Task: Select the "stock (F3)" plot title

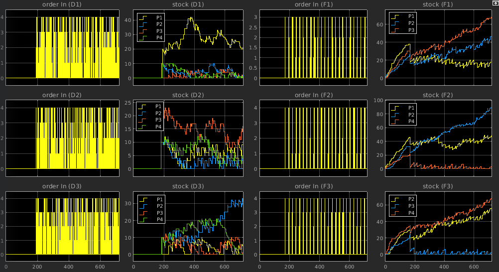Action: [437, 186]
